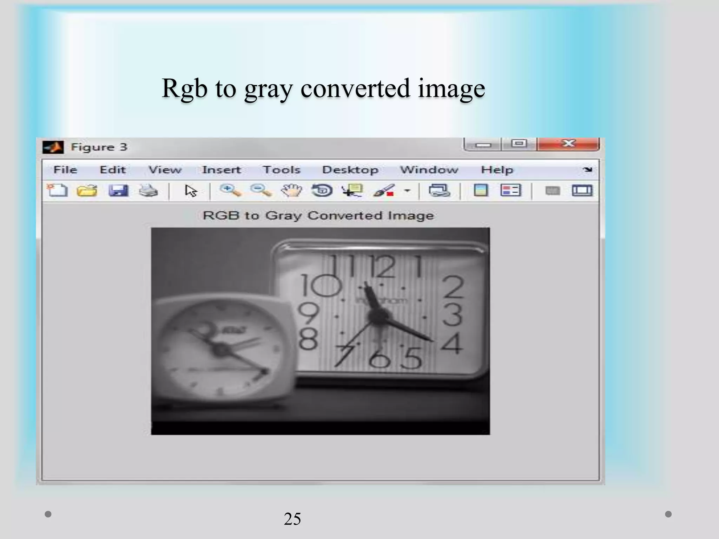Screen dimensions: 719x539
Task: Select the Edit Plot arrow tool
Action: pos(191,191)
